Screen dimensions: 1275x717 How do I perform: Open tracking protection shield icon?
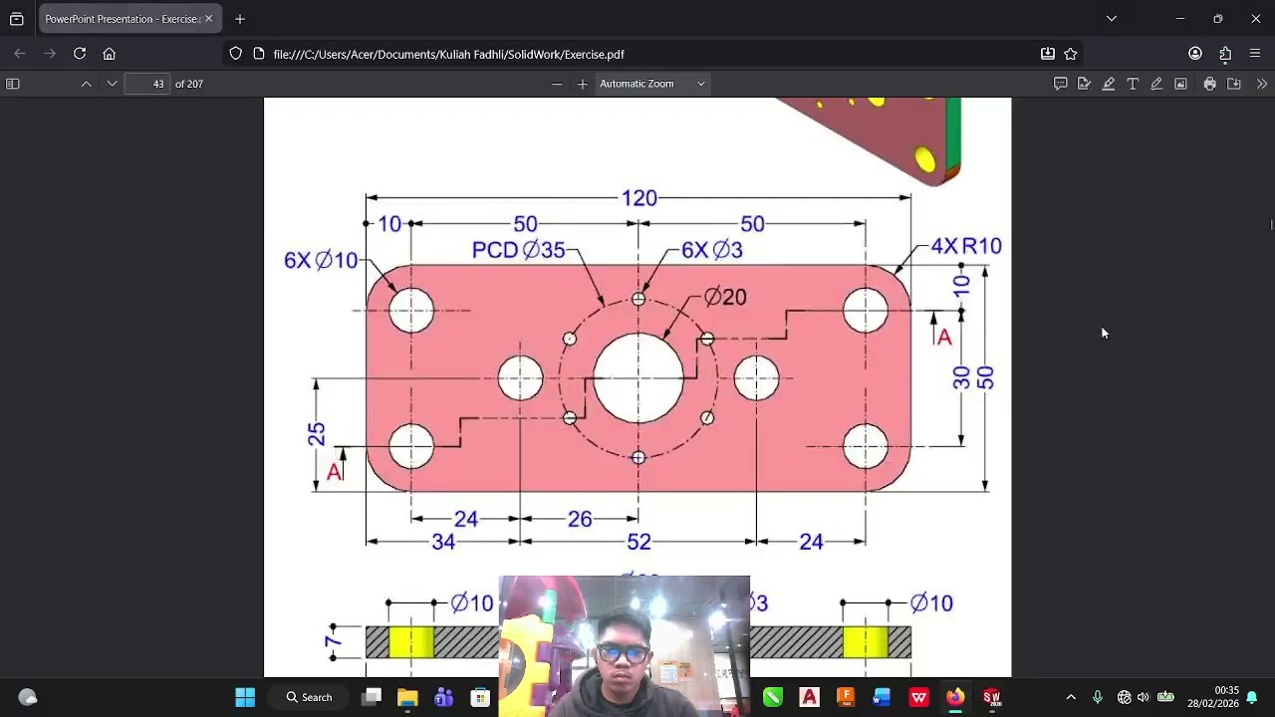(x=236, y=54)
